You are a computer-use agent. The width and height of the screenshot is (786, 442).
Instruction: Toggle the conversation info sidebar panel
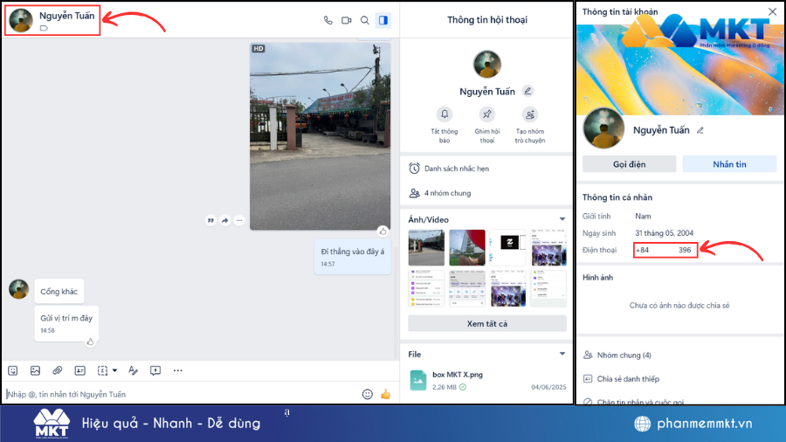(x=383, y=20)
